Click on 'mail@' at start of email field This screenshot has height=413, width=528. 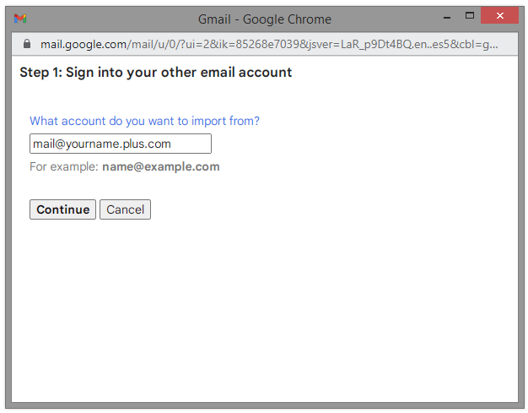pos(43,144)
